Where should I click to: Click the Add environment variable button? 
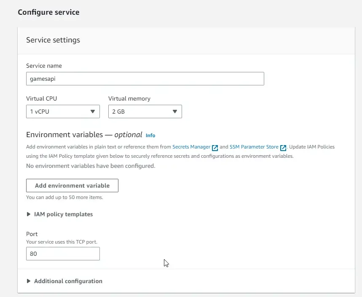tap(72, 185)
